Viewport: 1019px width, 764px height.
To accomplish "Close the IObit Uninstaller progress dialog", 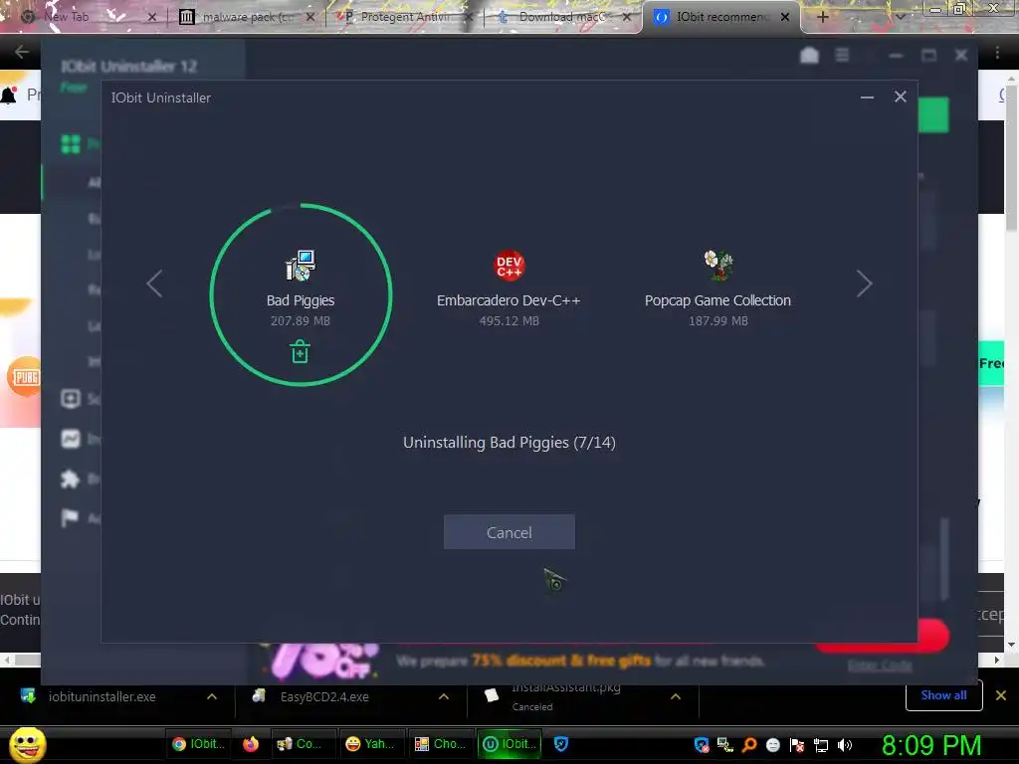I will pos(900,96).
